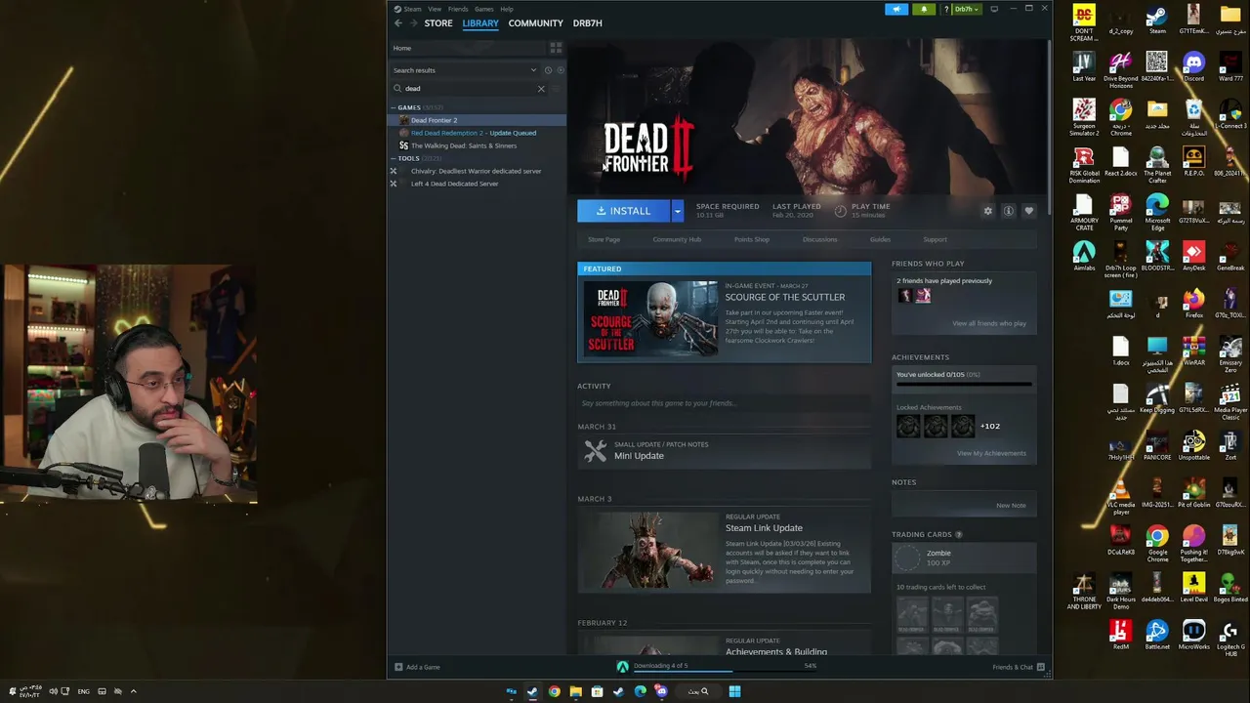Image resolution: width=1250 pixels, height=703 pixels.
Task: Switch to the COMMUNITY tab
Action: pyautogui.click(x=535, y=23)
